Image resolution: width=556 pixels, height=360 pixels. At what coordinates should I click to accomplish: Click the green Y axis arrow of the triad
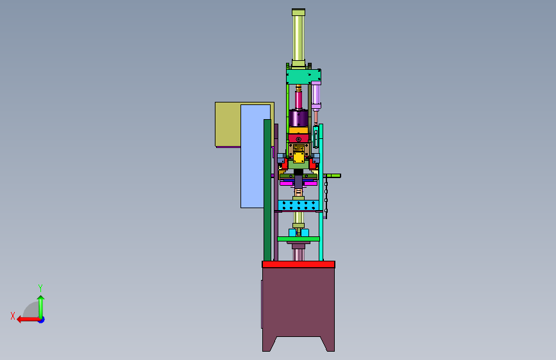click(x=41, y=307)
